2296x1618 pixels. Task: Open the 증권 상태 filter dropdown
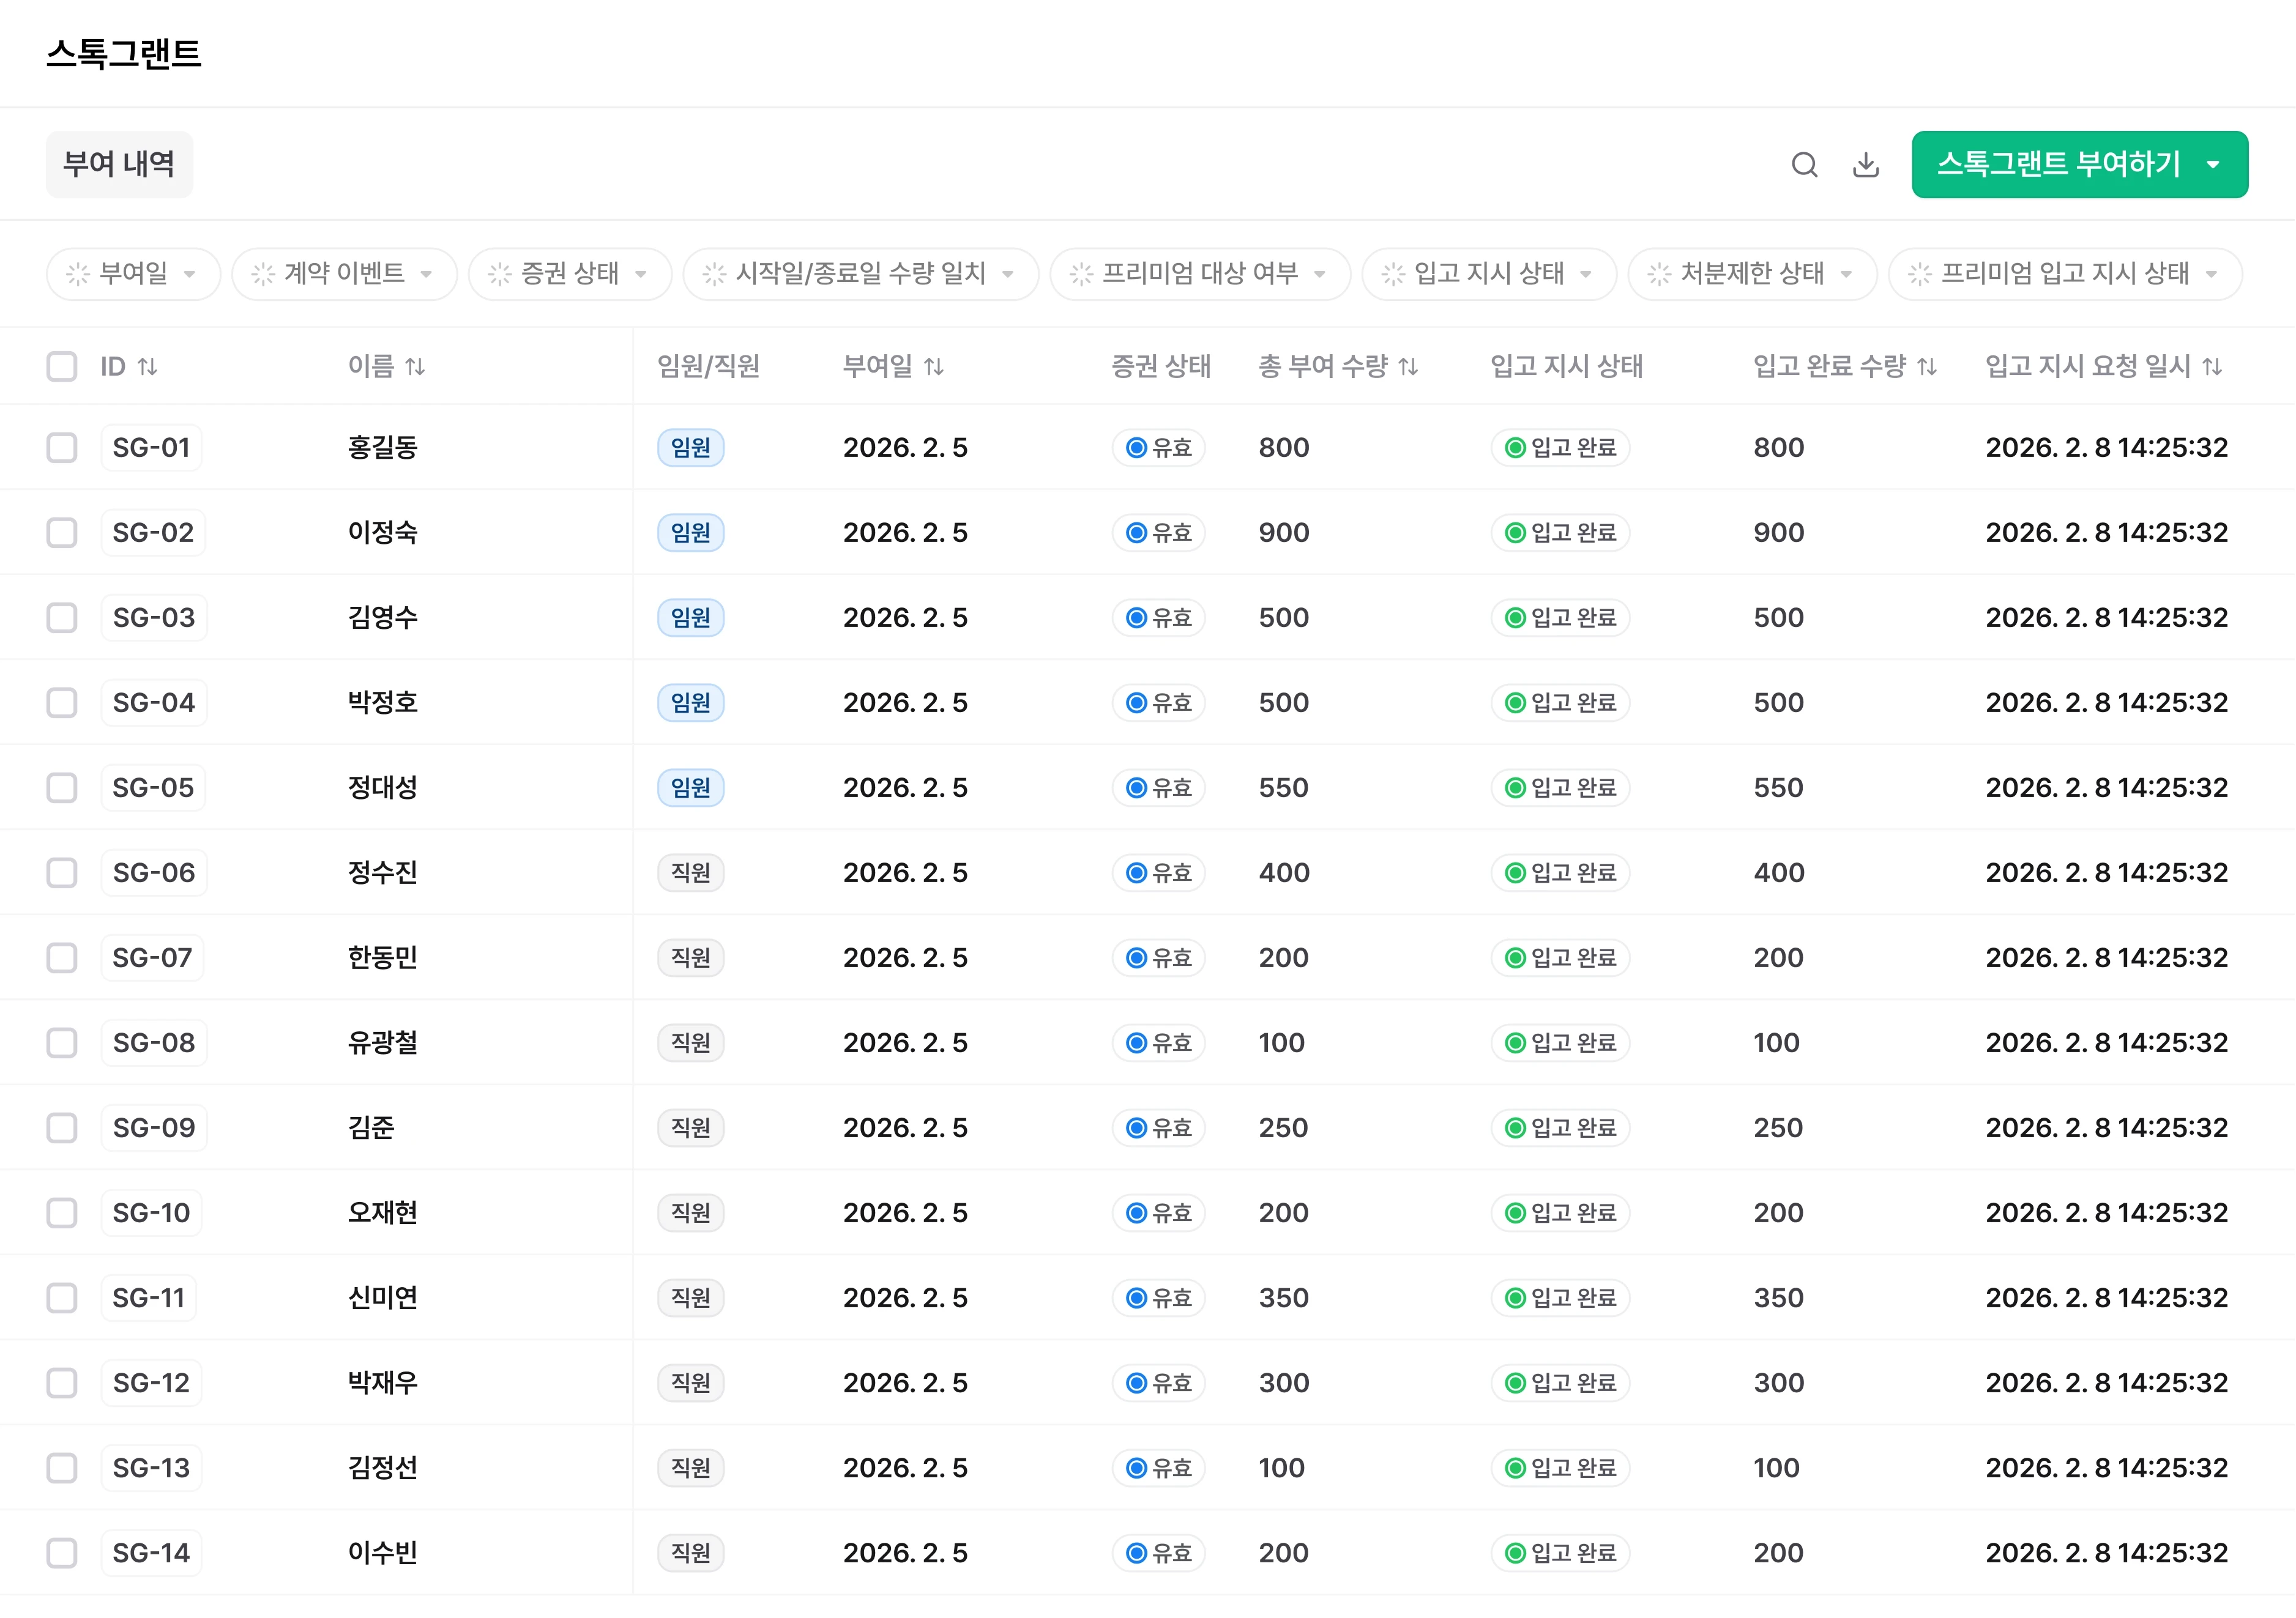[x=570, y=274]
